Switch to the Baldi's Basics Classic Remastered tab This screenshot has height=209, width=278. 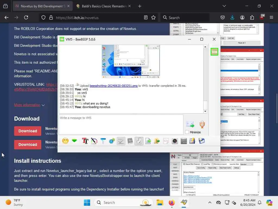(x=104, y=6)
